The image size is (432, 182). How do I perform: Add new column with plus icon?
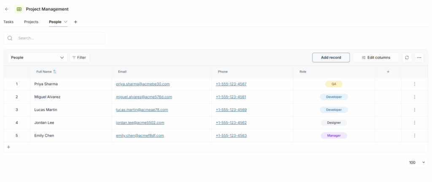tap(388, 72)
